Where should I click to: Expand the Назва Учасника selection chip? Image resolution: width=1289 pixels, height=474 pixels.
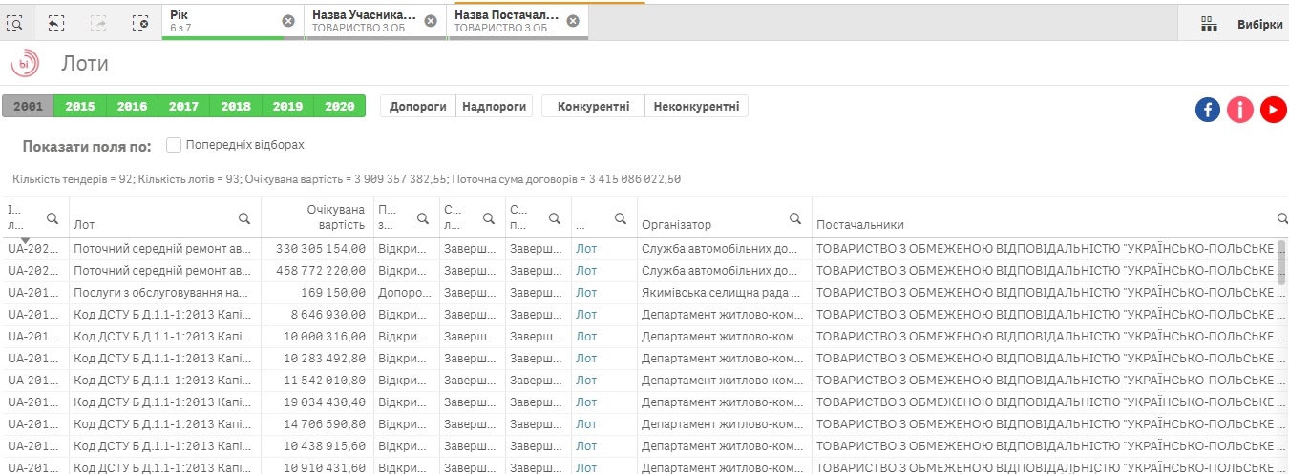pos(364,21)
